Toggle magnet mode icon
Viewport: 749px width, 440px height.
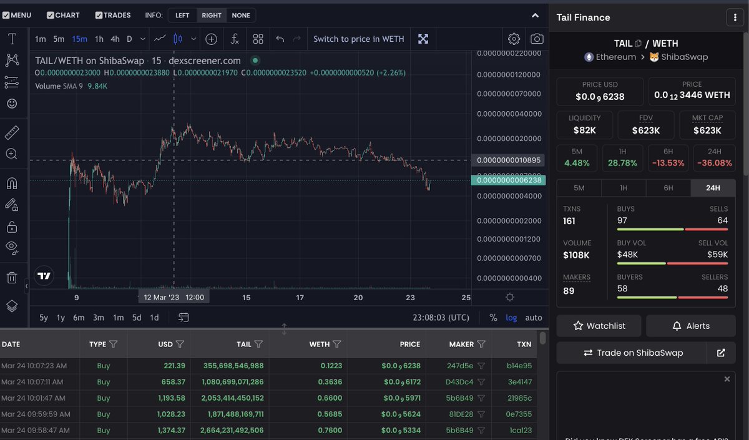[12, 183]
